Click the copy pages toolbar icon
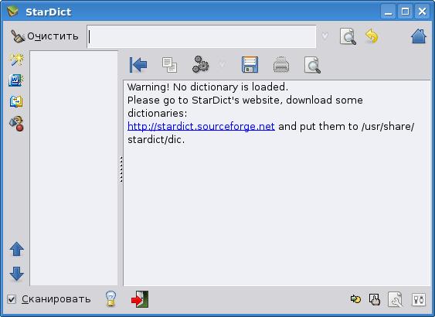The height and width of the screenshot is (317, 435). click(x=169, y=65)
